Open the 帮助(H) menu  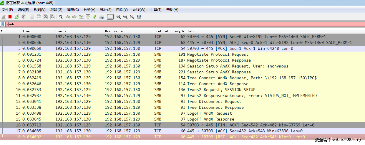point(172,10)
